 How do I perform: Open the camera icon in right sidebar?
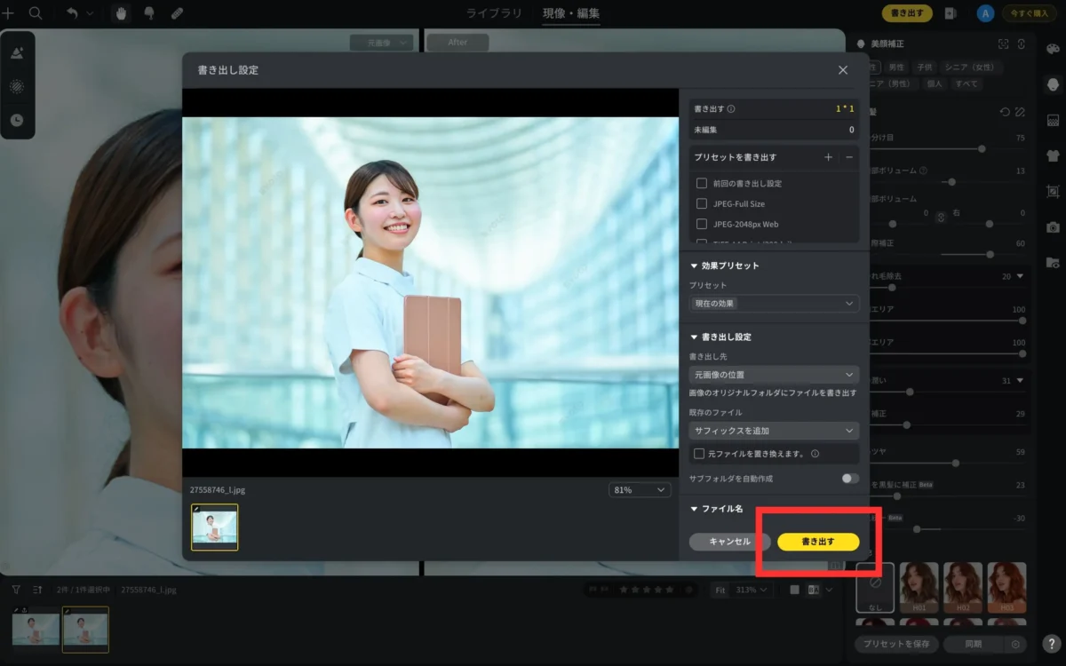point(1054,226)
